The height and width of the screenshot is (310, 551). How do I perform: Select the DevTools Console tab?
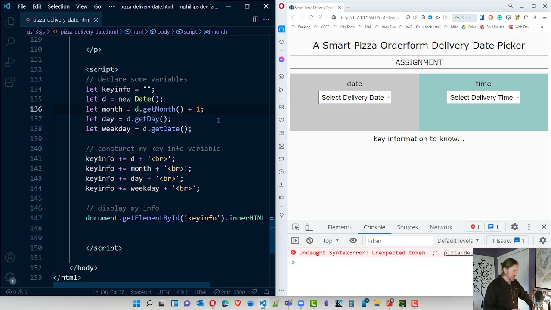click(375, 227)
